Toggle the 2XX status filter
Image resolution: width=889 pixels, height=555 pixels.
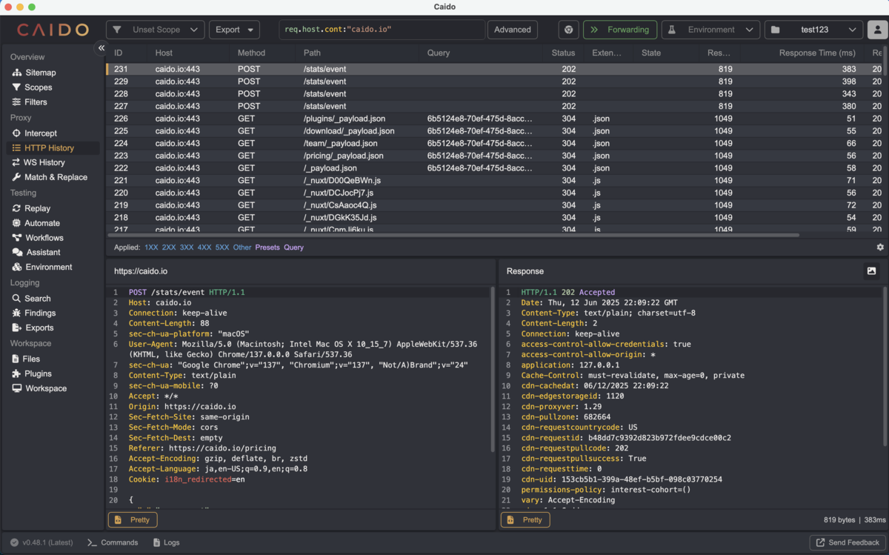tap(169, 247)
